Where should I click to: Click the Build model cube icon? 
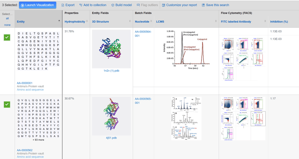tap(113, 5)
